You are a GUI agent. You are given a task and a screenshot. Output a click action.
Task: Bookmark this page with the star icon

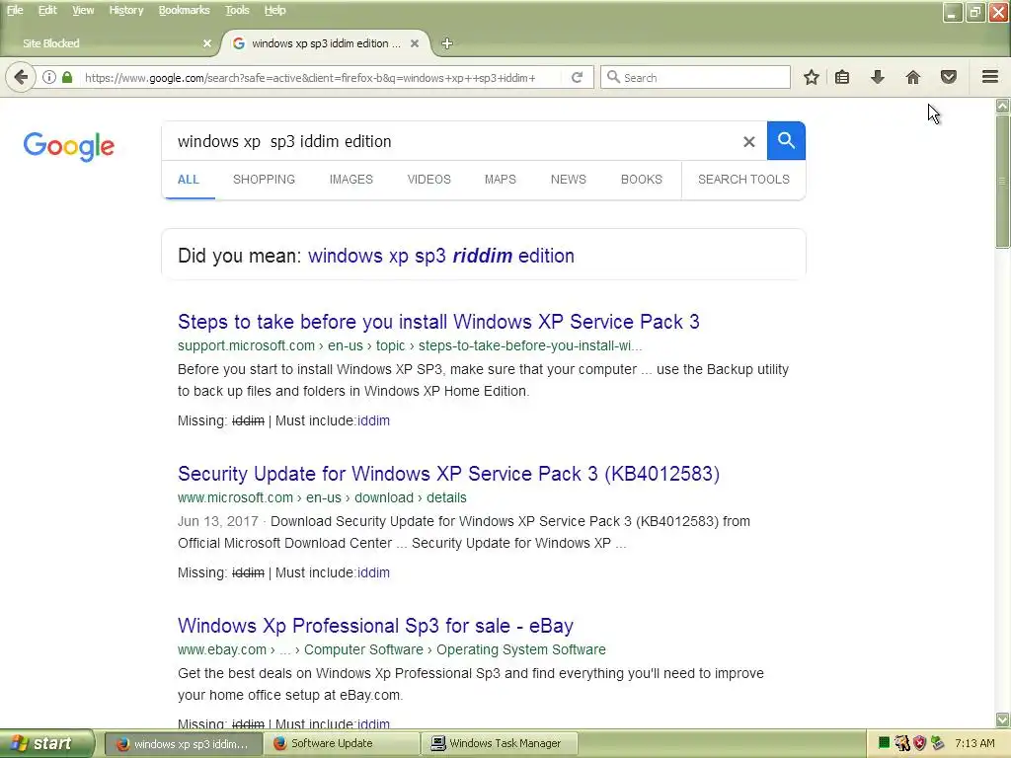pos(812,77)
